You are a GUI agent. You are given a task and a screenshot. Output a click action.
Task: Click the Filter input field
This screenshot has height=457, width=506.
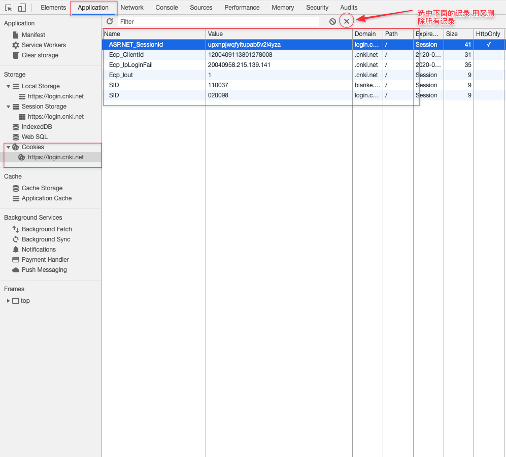coord(218,21)
